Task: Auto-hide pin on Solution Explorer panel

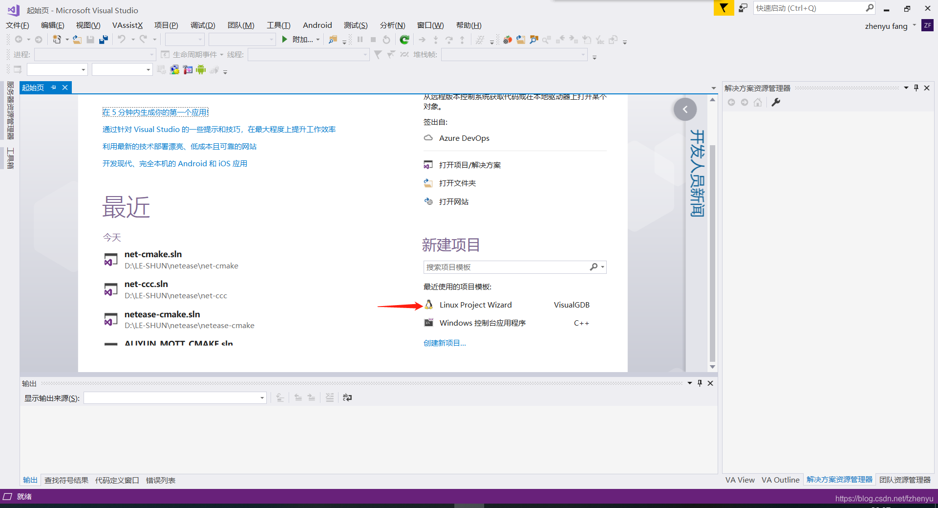Action: pos(917,88)
